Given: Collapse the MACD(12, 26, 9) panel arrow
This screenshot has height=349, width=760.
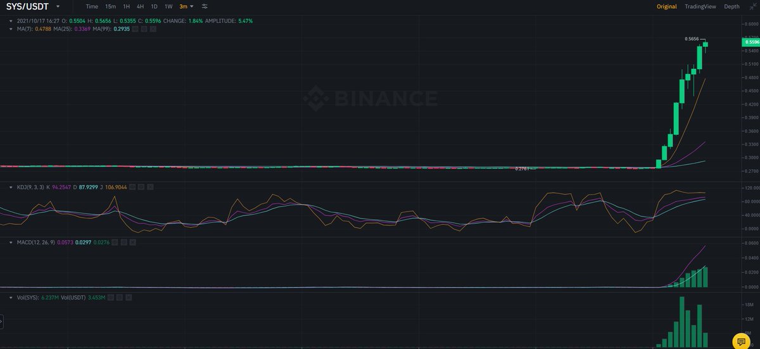Looking at the screenshot, I should [11, 243].
